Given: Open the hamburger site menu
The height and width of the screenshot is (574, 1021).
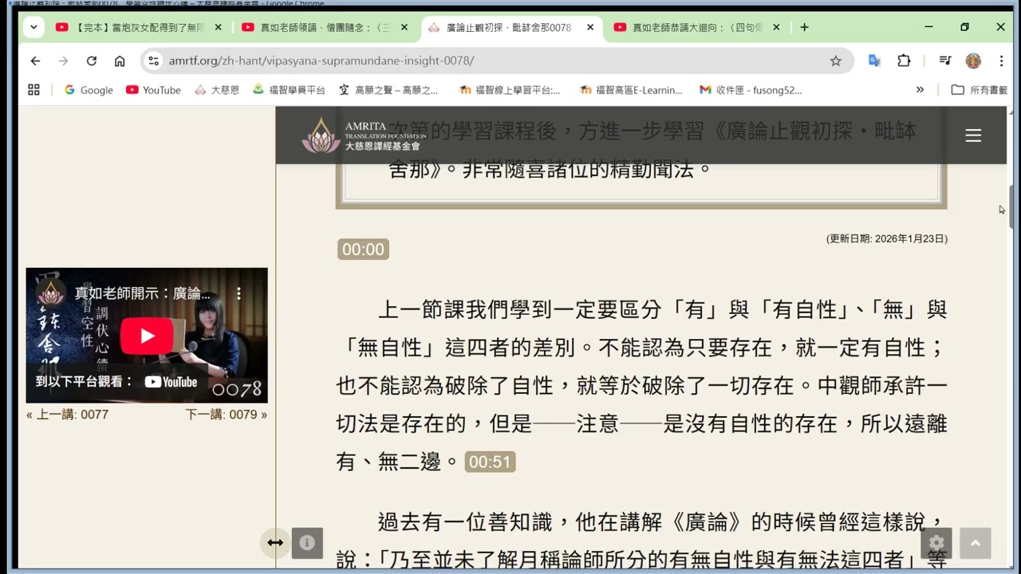Looking at the screenshot, I should click(973, 136).
